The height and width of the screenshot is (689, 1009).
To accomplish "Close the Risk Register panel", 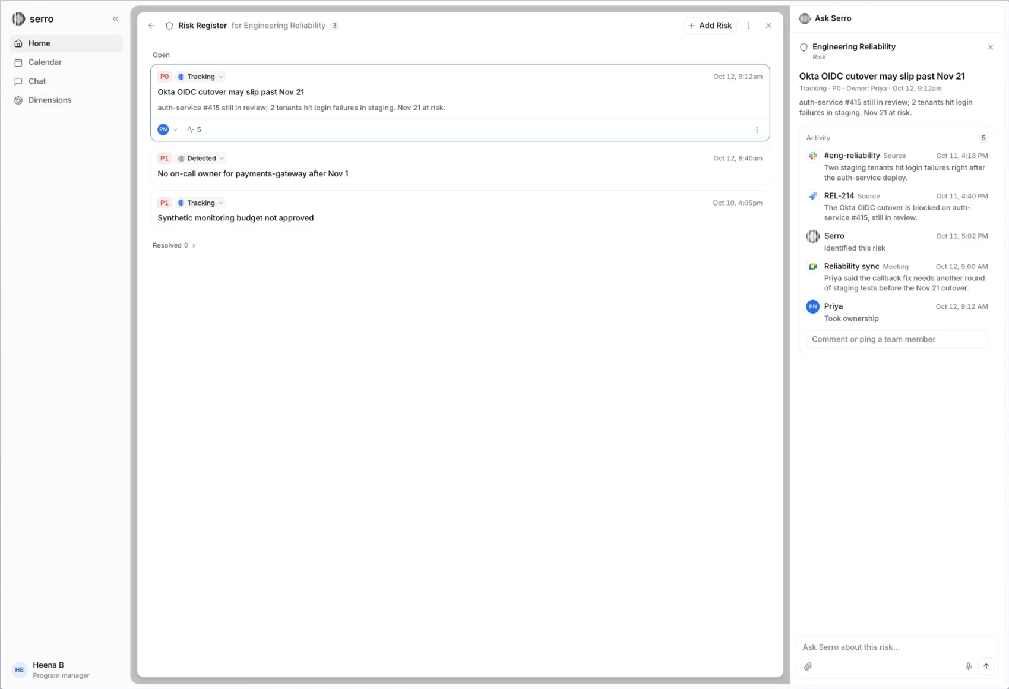I will [x=768, y=26].
